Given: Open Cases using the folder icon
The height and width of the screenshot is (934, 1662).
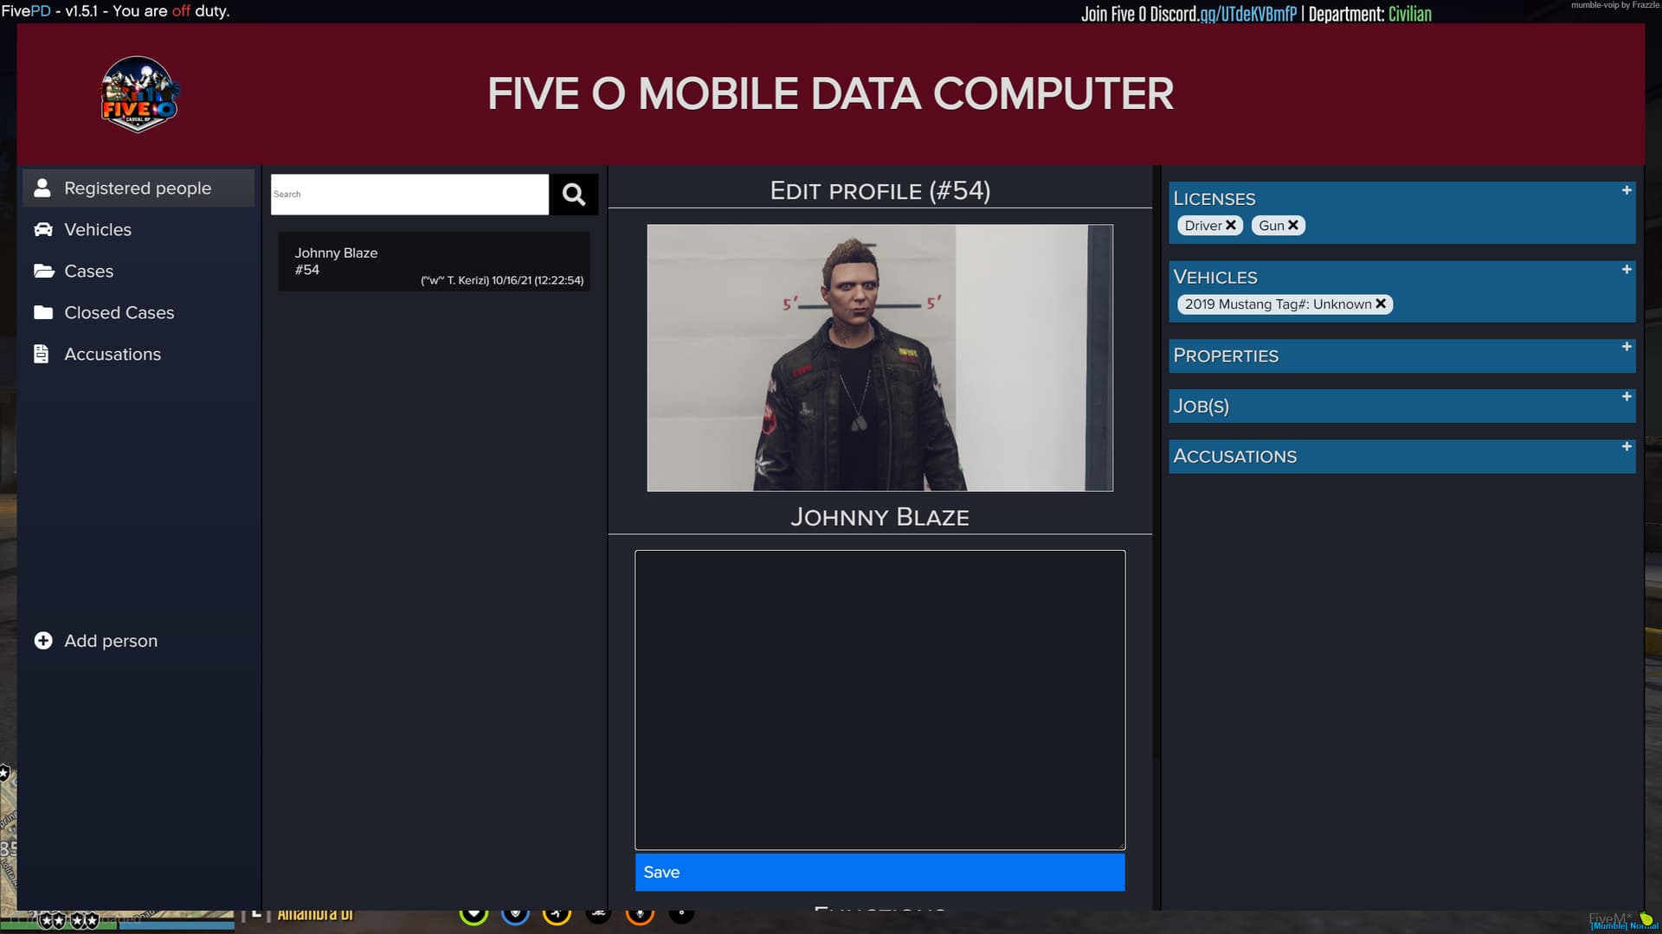Looking at the screenshot, I should coord(42,271).
